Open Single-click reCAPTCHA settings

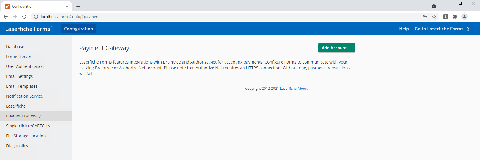[36, 126]
